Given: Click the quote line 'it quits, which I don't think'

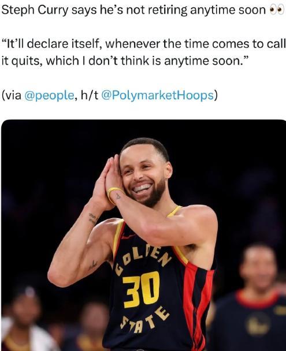Looking at the screenshot, I should pos(125,61).
